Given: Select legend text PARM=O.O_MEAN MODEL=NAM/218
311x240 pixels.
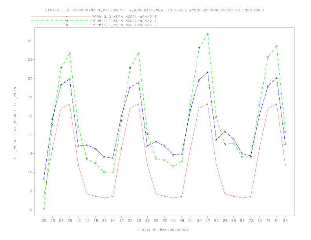Looking at the screenshot, I should (124, 16).
